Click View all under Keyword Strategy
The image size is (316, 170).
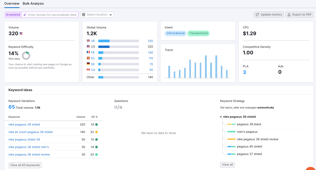point(227,165)
